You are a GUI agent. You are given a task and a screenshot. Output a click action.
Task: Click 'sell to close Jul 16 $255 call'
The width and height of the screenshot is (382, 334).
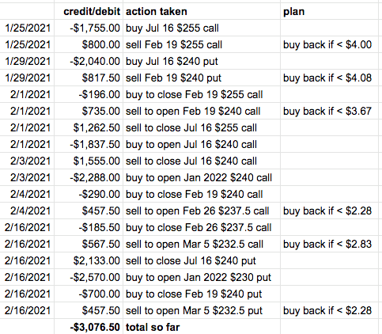[202, 127]
